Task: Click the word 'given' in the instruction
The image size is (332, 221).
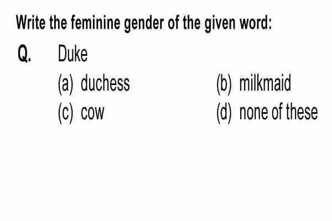Action: pyautogui.click(x=220, y=24)
